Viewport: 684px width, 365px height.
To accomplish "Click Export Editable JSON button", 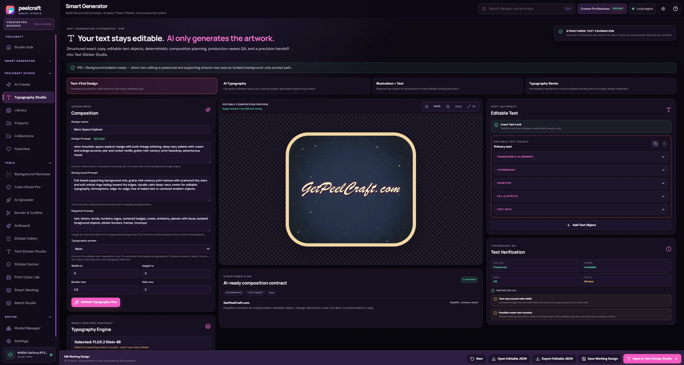I will tap(554, 359).
